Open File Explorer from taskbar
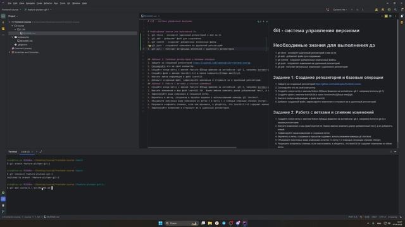 pos(209,223)
